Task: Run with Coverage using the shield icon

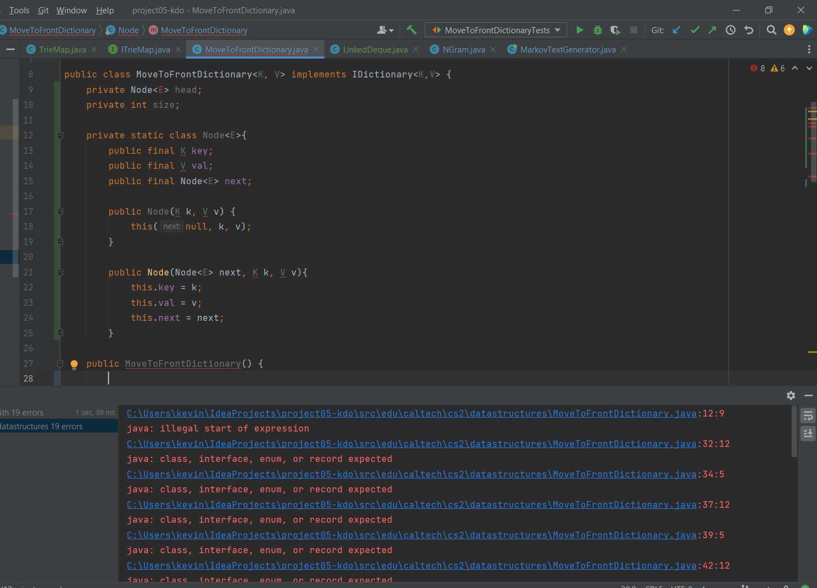Action: point(615,30)
